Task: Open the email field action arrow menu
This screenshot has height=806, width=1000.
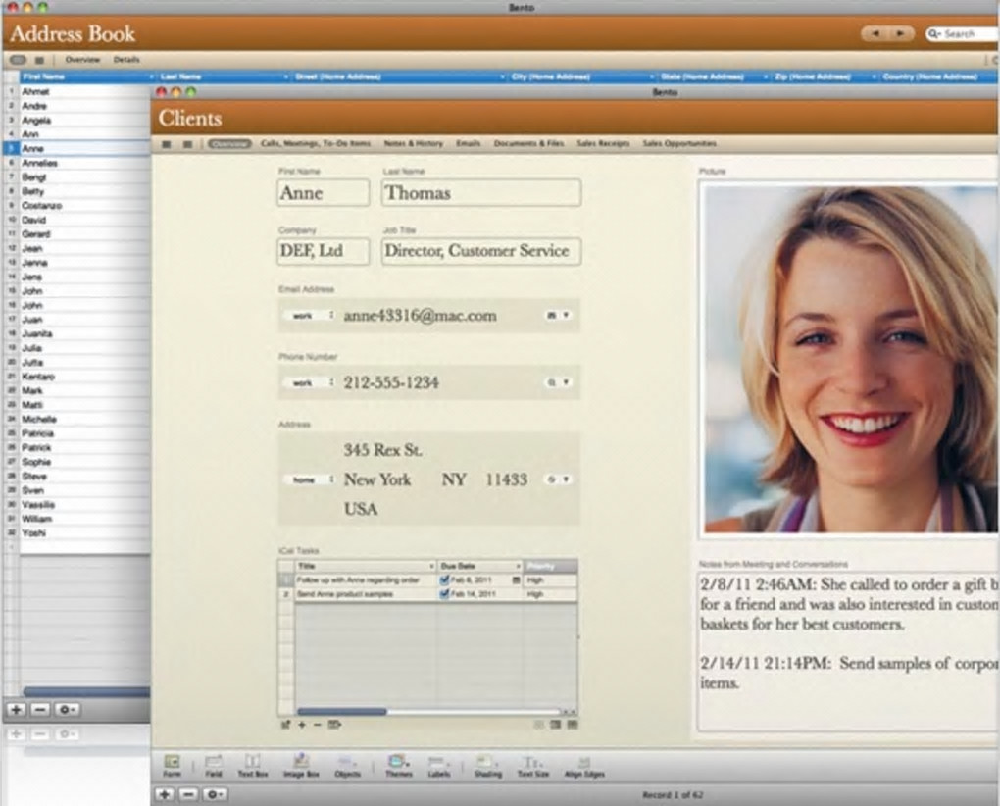Action: click(566, 315)
